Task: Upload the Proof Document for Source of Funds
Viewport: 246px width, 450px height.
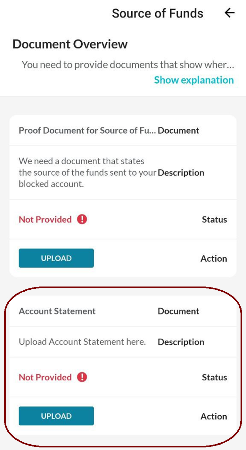Action: [56, 258]
